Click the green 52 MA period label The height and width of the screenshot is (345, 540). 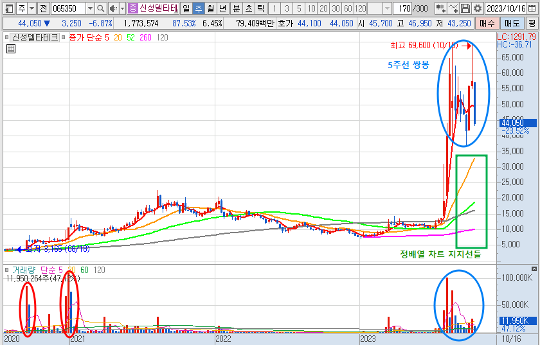pos(130,37)
